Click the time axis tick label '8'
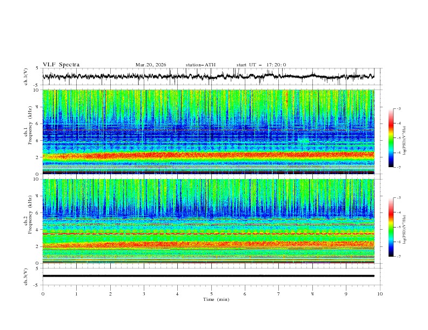The image size is (428, 330). (x=312, y=294)
